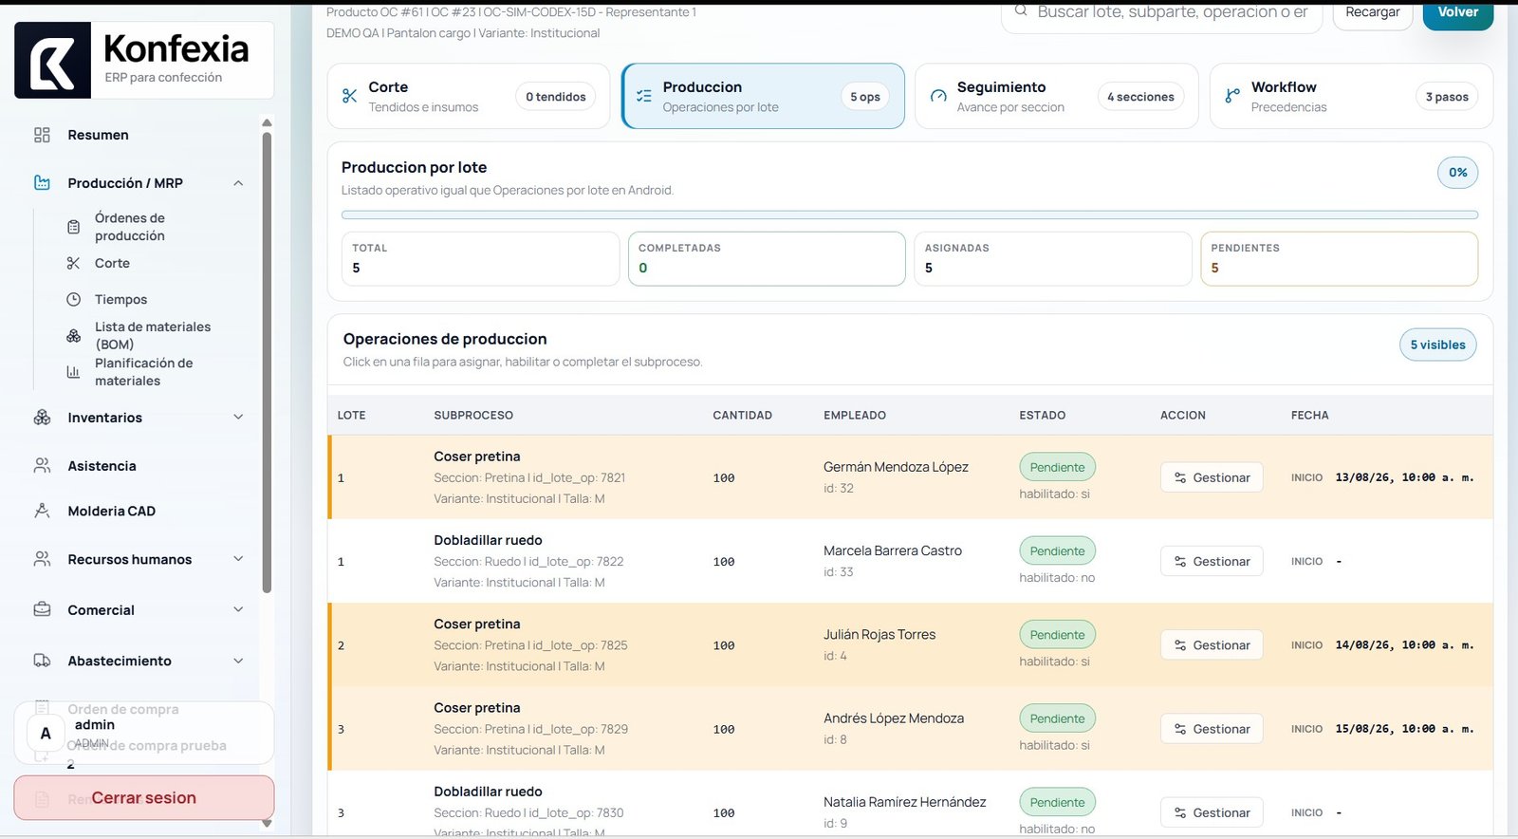Expand the Recursos humanos chevron

(x=238, y=559)
